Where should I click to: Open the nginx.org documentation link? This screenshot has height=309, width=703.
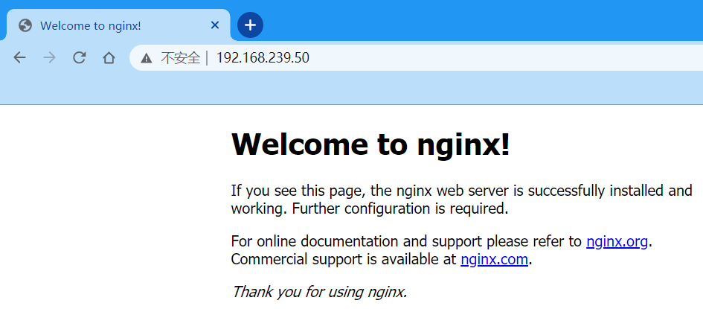(617, 242)
